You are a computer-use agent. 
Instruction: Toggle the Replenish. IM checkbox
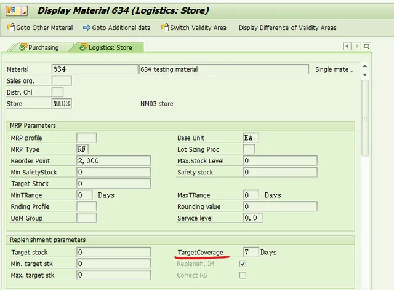pos(243,264)
